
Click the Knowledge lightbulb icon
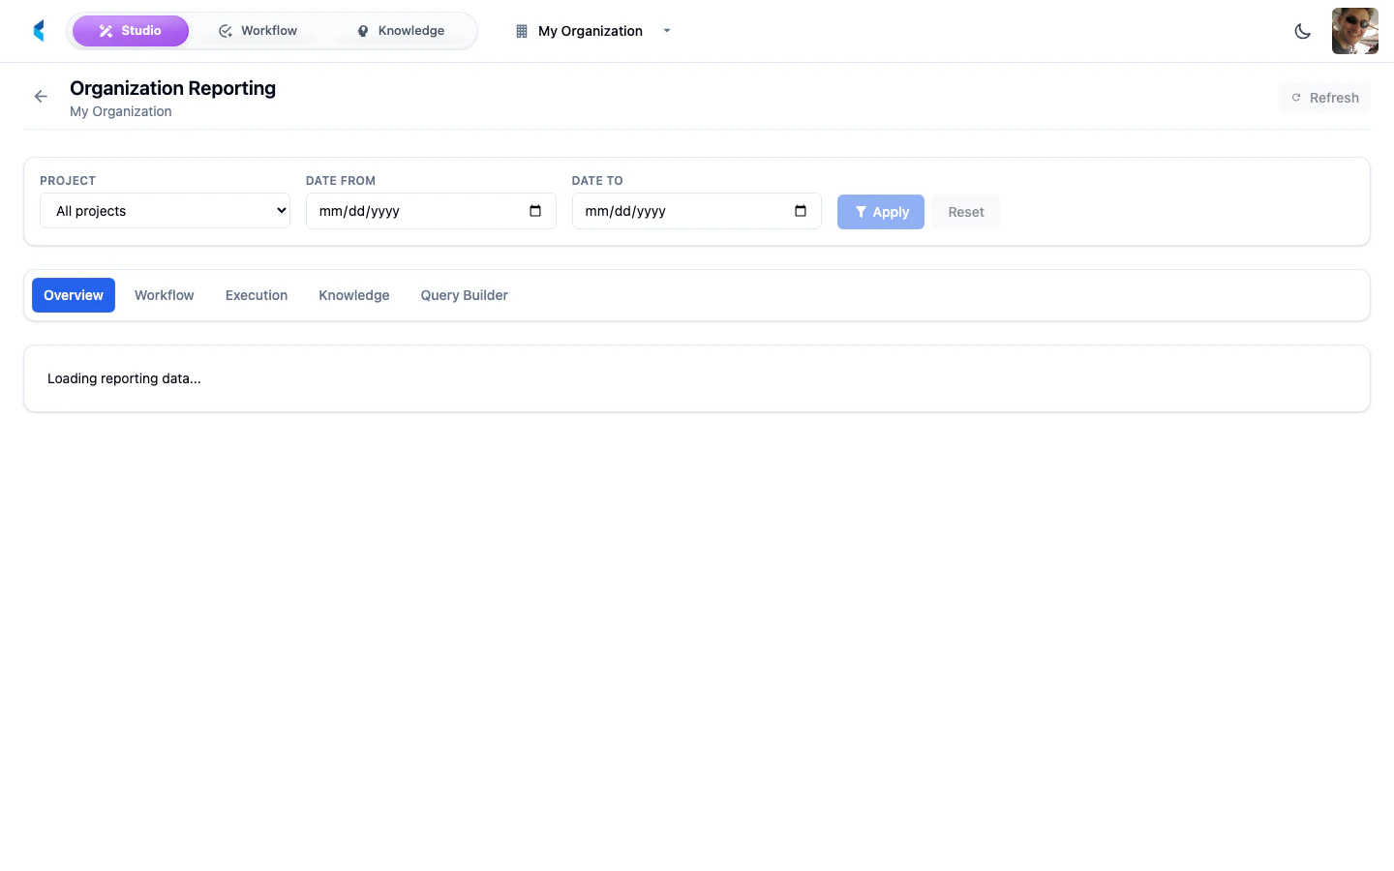point(362,30)
